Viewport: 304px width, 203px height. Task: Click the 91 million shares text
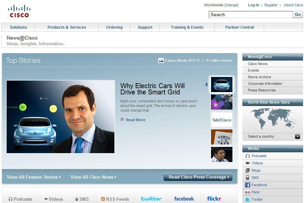pyautogui.click(x=219, y=60)
